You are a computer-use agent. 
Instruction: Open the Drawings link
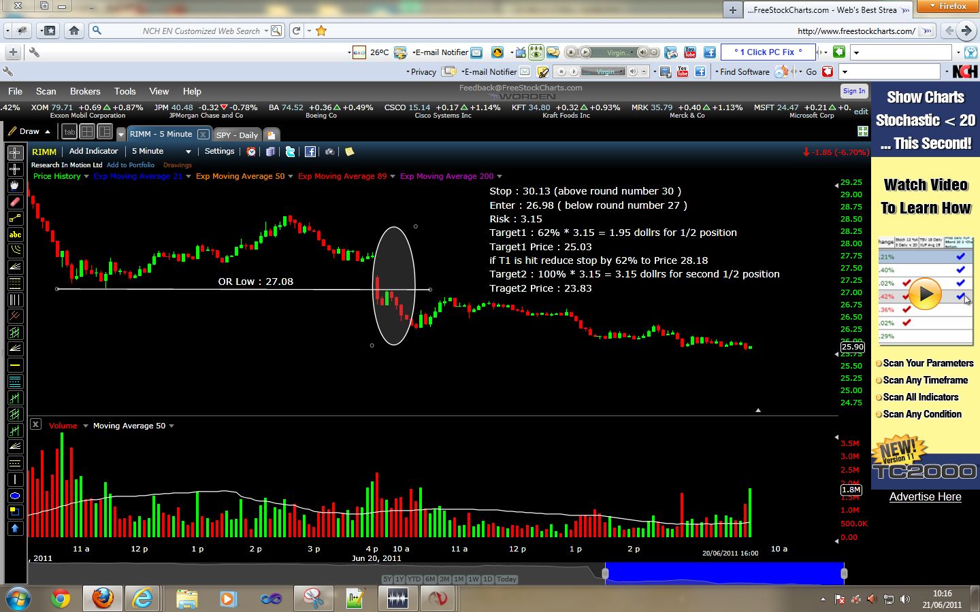coord(178,165)
